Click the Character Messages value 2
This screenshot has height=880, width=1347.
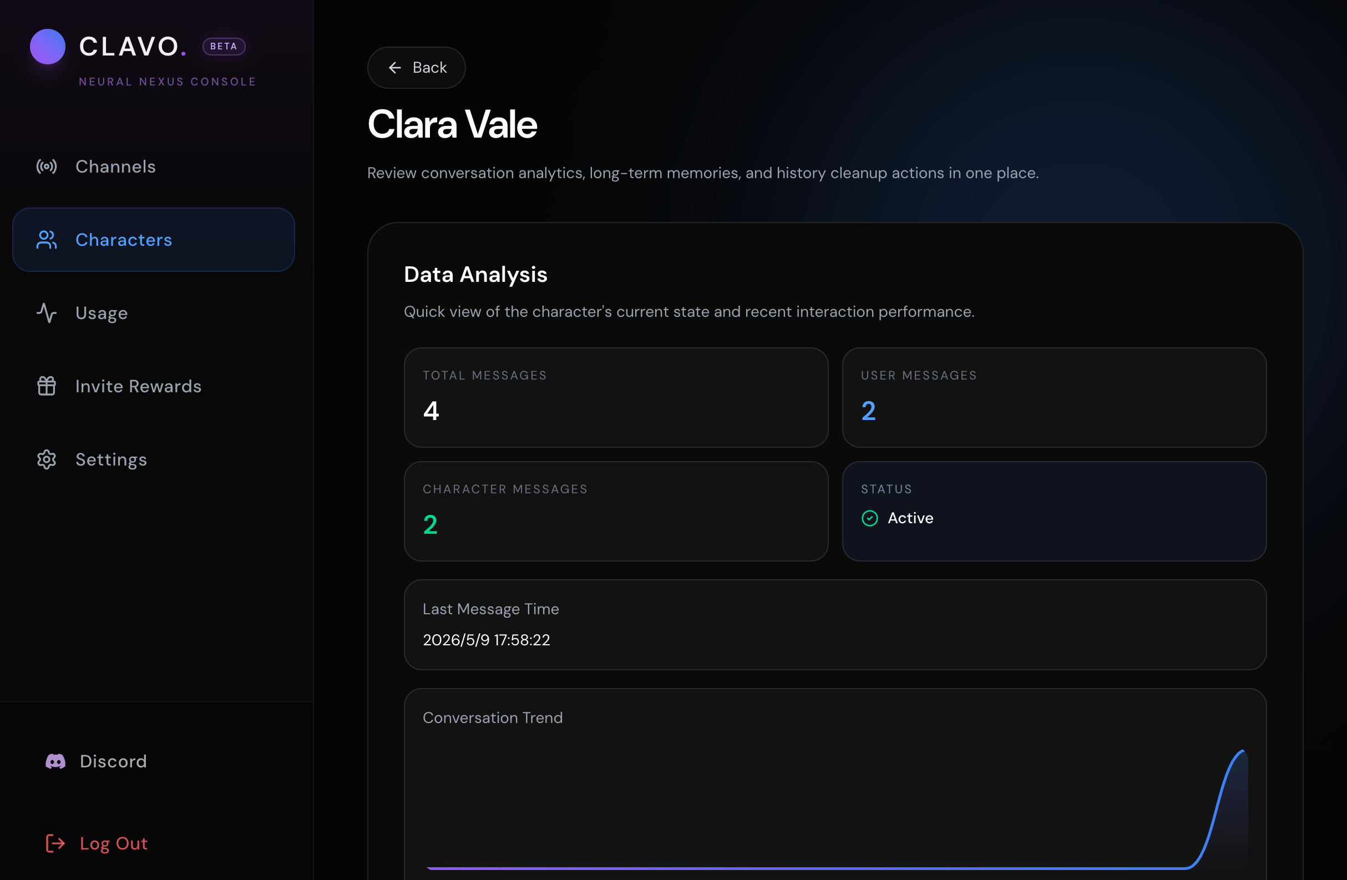tap(430, 524)
